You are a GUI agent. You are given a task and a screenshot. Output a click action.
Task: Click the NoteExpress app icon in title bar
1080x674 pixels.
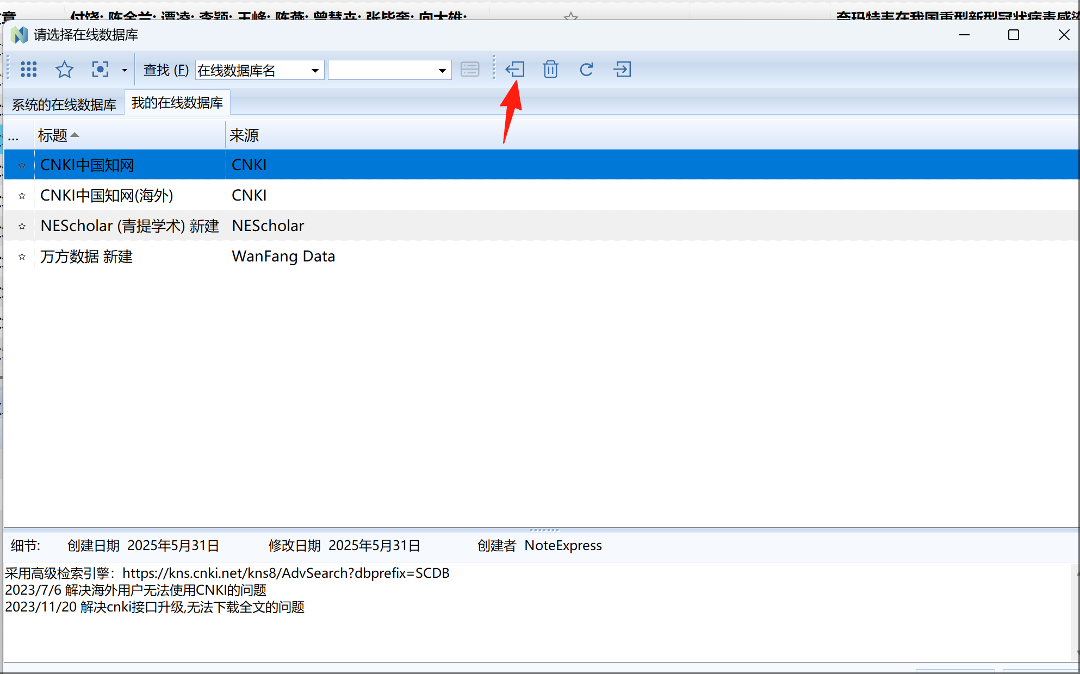pyautogui.click(x=19, y=35)
